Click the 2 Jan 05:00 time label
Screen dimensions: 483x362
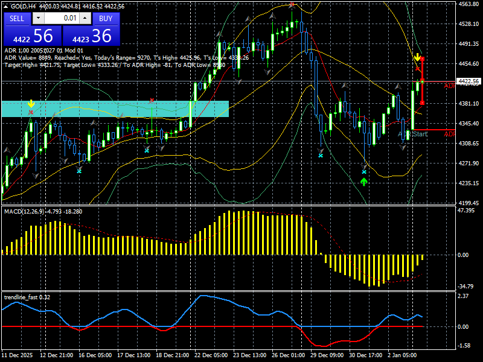pos(402,355)
